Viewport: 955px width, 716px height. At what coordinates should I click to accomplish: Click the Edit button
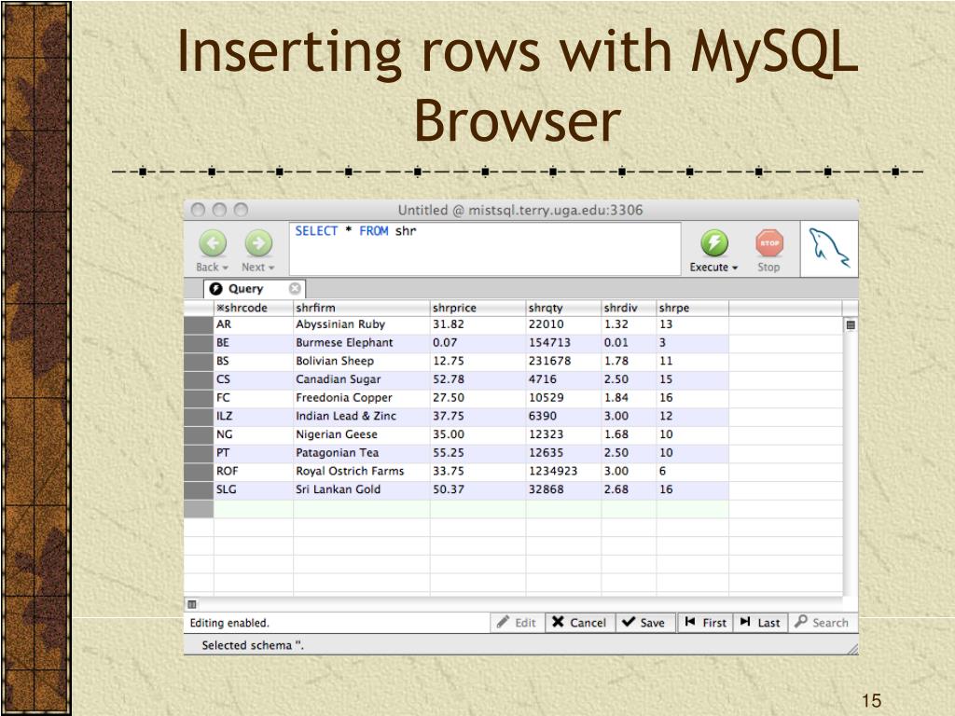click(517, 623)
